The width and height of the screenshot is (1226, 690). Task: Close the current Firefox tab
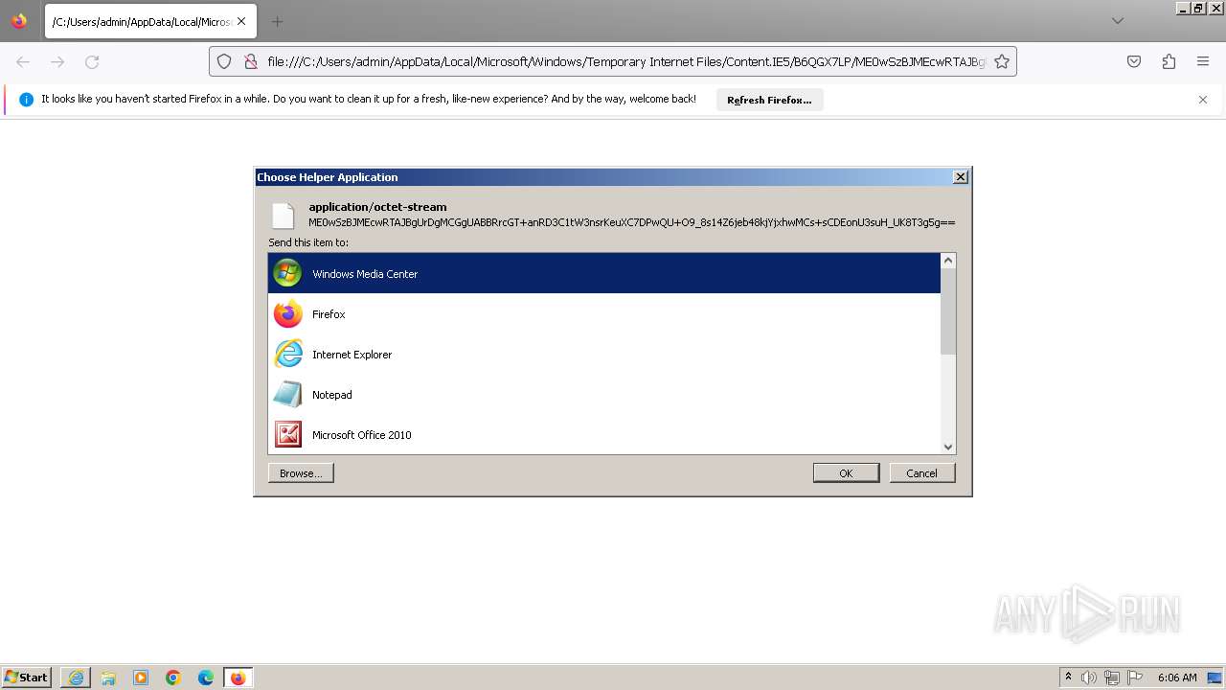(240, 21)
